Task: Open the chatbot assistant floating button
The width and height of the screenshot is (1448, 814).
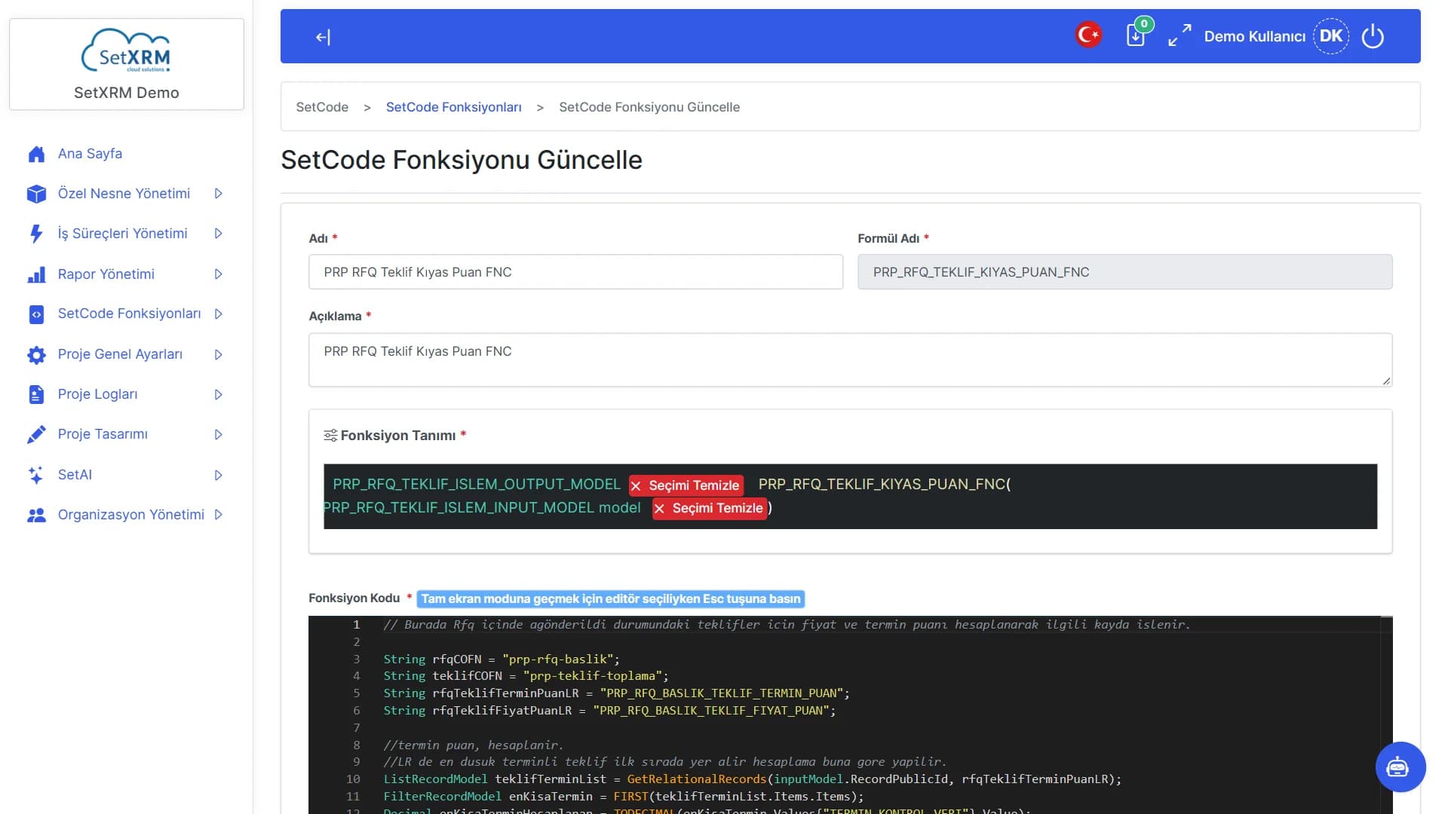Action: coord(1400,767)
